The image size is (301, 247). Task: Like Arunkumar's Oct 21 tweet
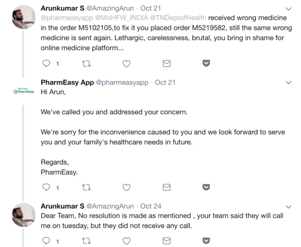pos(126,63)
